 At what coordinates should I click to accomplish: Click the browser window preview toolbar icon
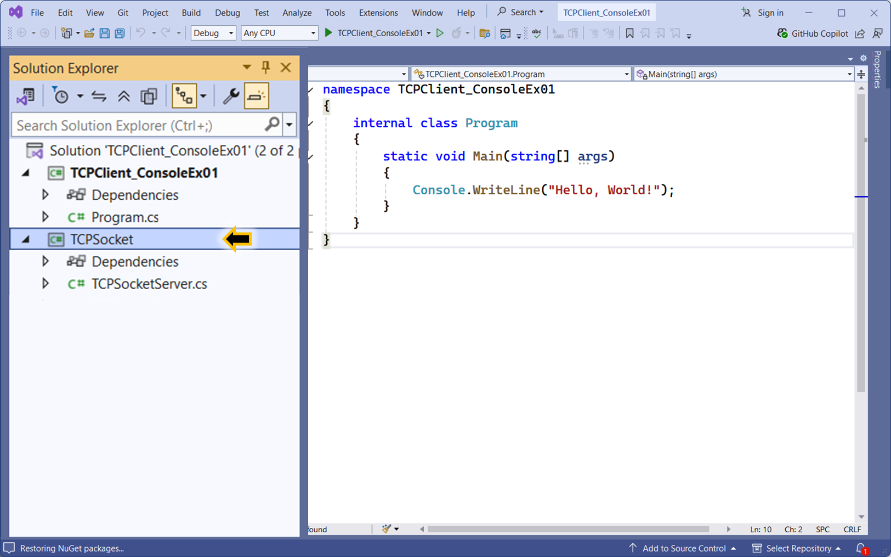click(505, 33)
